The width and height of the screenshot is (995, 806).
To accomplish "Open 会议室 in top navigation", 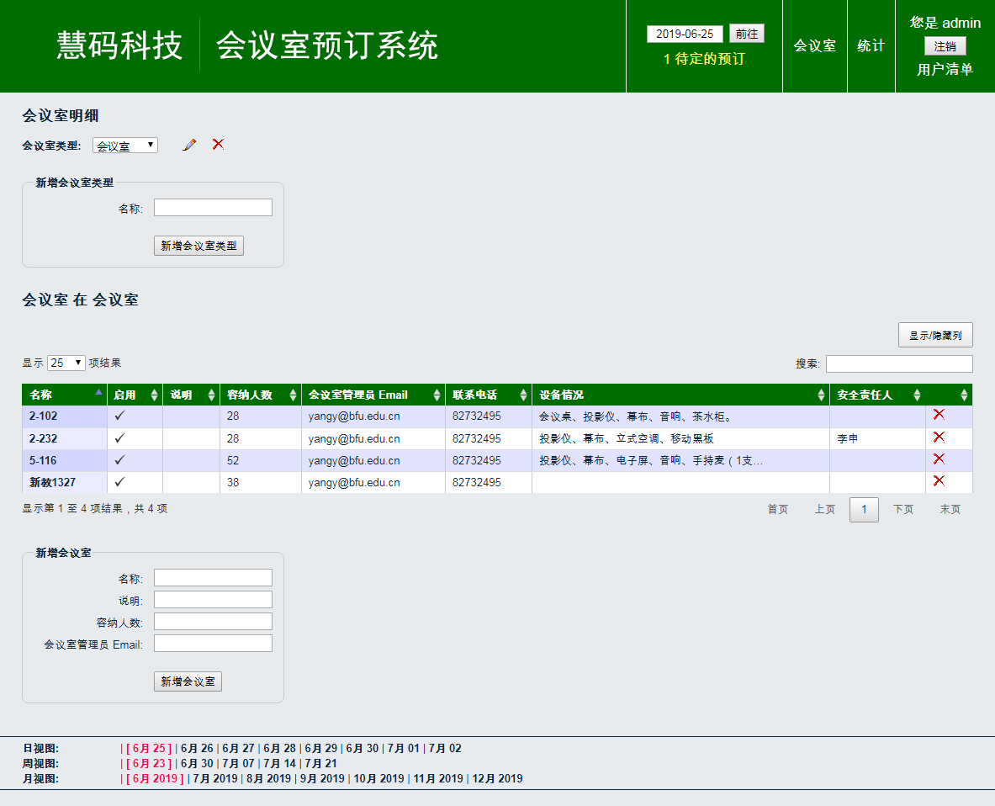I will click(x=814, y=46).
